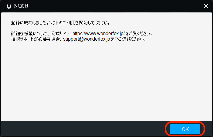Select the 登録に成功しました message text
Screen dimensions: 213x137
29,23
